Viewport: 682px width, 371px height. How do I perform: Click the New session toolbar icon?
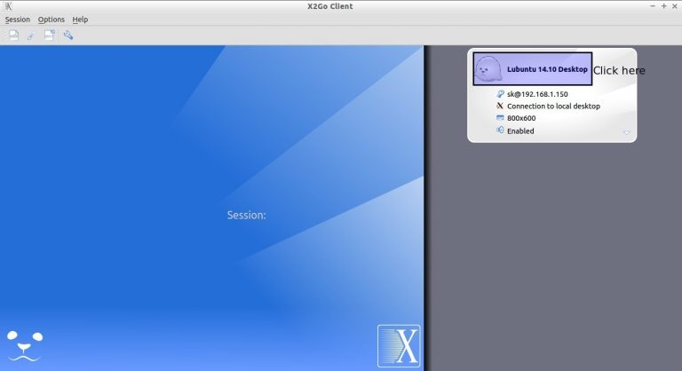[x=14, y=36]
